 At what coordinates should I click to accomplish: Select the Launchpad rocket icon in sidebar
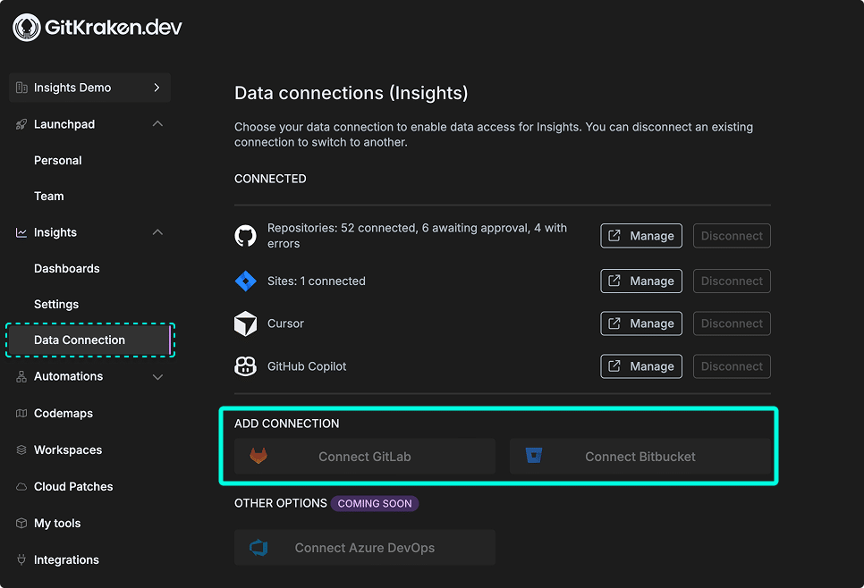coord(20,124)
